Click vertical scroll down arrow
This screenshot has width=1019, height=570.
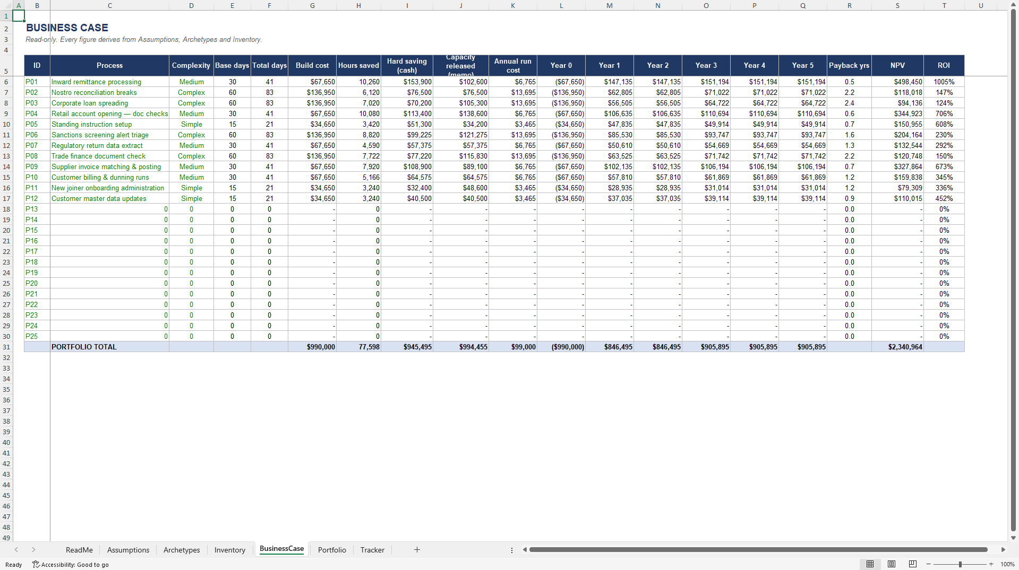click(x=1013, y=538)
